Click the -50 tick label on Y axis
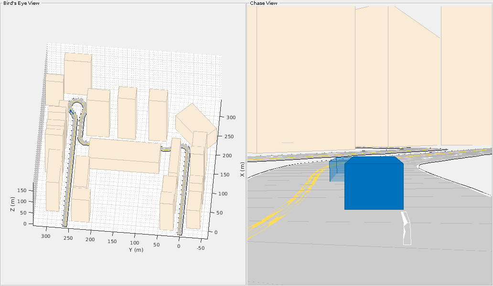This screenshot has height=286, width=493. click(x=201, y=248)
